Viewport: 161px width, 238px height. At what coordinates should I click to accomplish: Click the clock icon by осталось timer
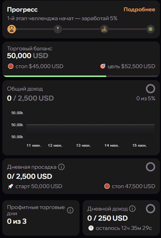pos(91,228)
